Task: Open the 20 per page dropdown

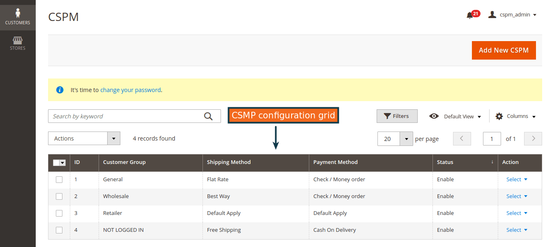Action: point(406,139)
